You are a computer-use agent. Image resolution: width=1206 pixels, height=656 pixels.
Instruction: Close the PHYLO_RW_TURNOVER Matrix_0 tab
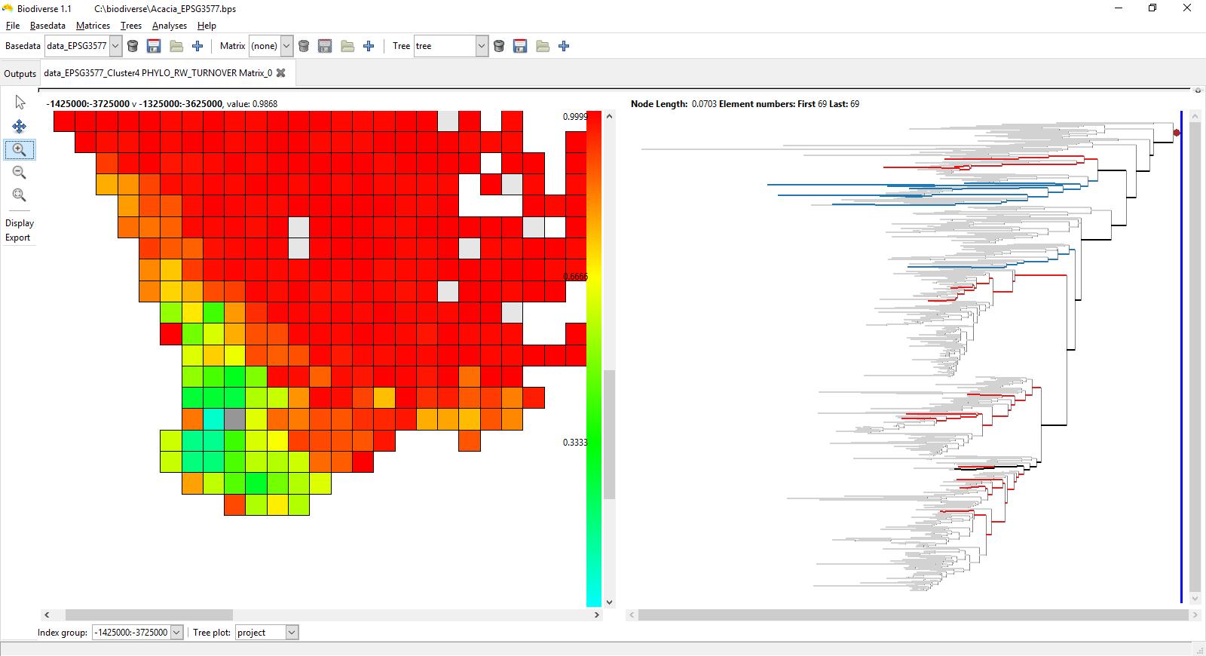coord(281,73)
